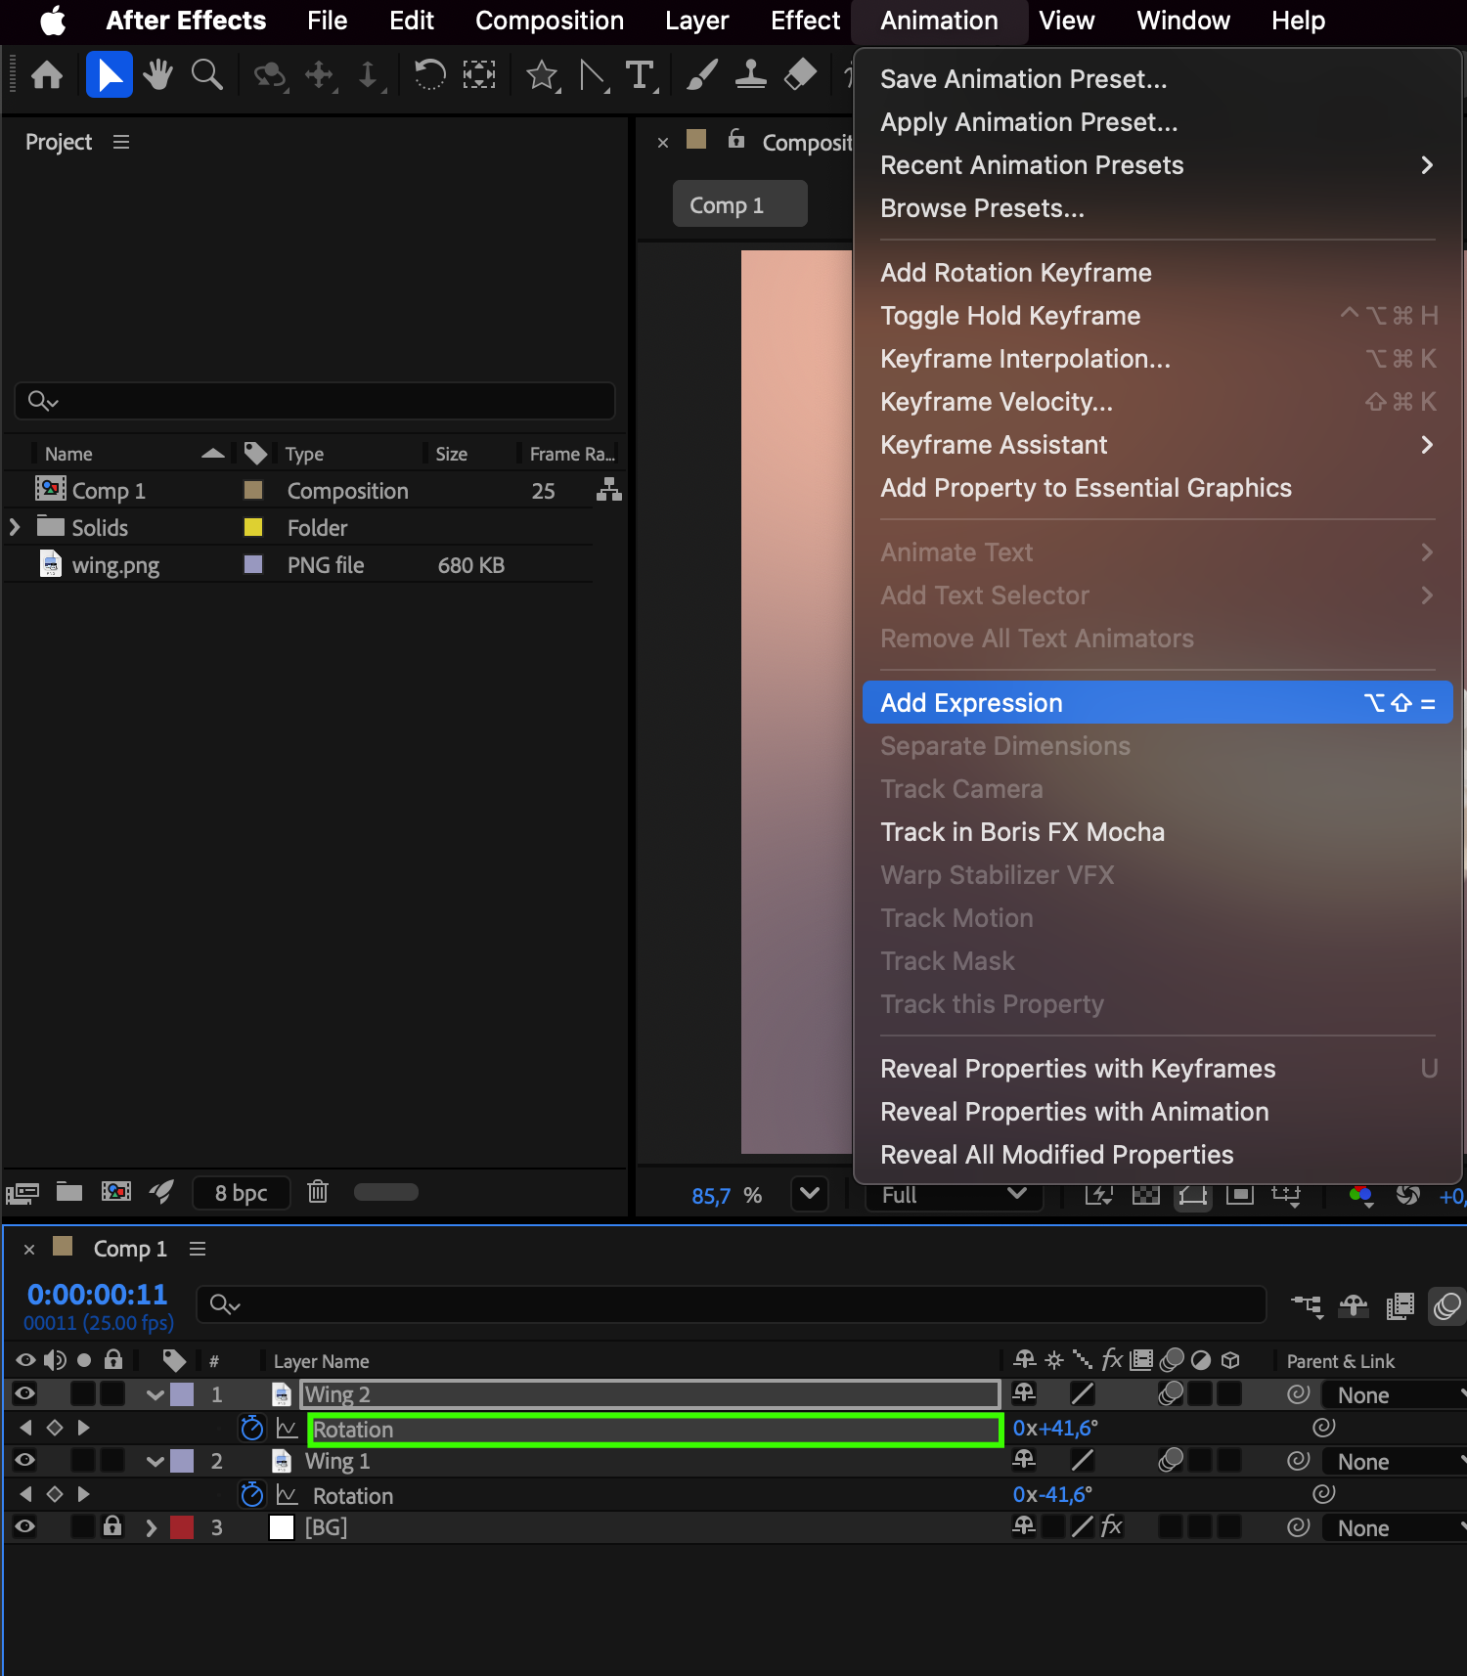Click the graph editor icon for Wing 1 Rotation
This screenshot has width=1467, height=1676.
coord(287,1495)
